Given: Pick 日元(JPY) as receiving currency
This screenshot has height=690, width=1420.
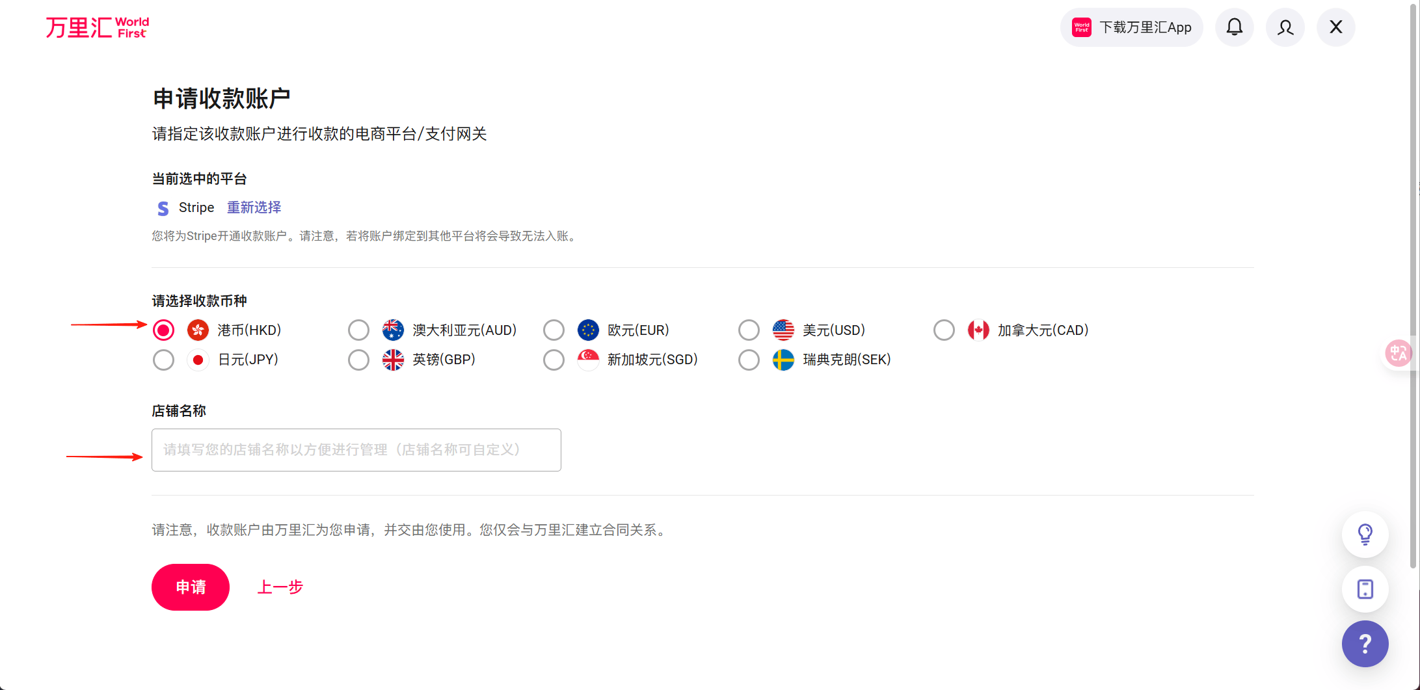Looking at the screenshot, I should tap(163, 360).
